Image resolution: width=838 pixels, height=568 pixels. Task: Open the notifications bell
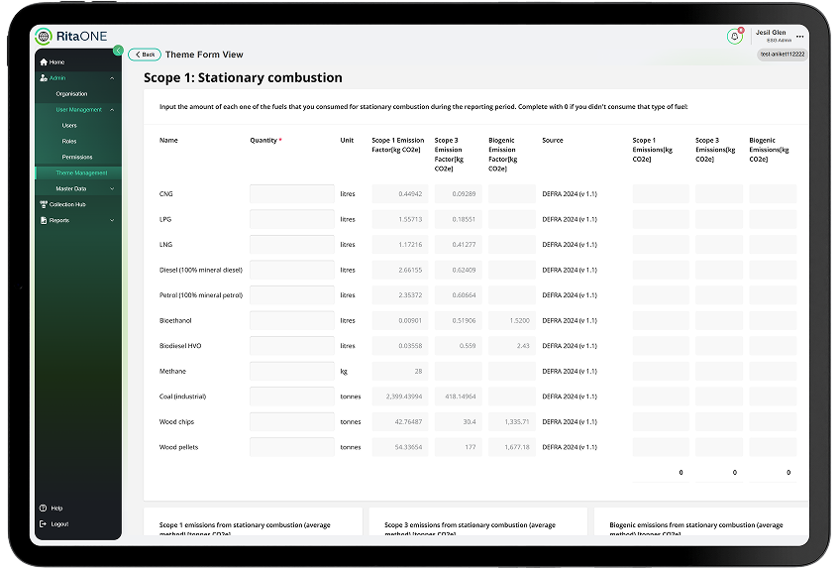click(x=734, y=36)
